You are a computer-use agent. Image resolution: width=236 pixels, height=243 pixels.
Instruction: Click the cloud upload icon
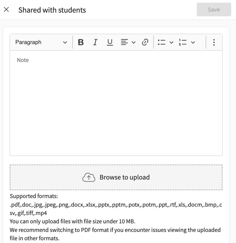click(x=89, y=177)
